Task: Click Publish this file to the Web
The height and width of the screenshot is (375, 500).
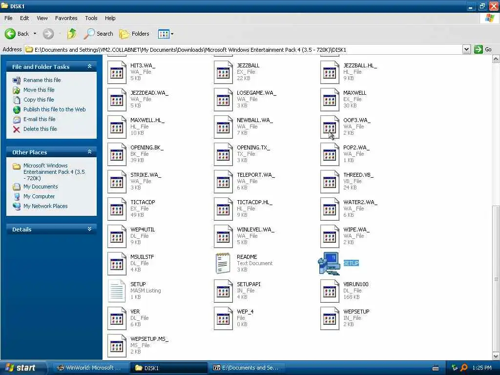Action: pos(55,109)
